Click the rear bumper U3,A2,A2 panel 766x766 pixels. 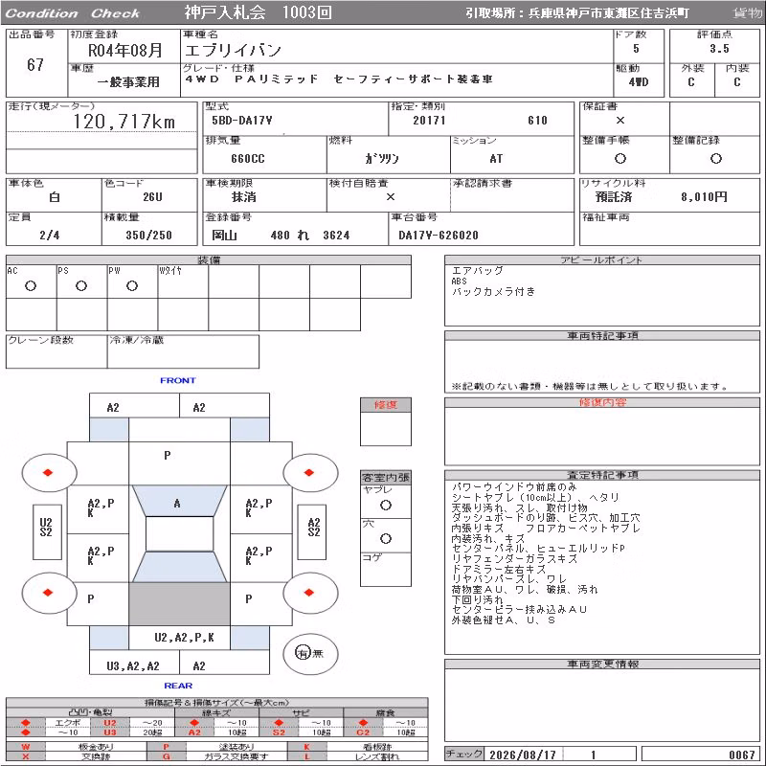134,665
